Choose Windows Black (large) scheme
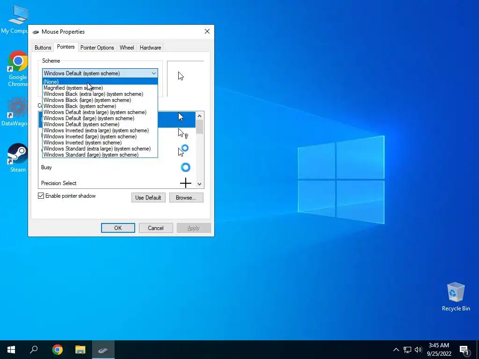This screenshot has width=479, height=359. 100,100
